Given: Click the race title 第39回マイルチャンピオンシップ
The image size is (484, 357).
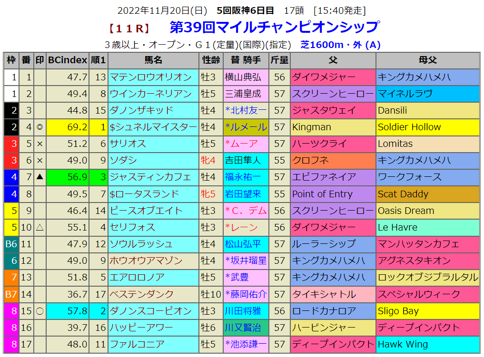Looking at the screenshot, I should pyautogui.click(x=274, y=27).
